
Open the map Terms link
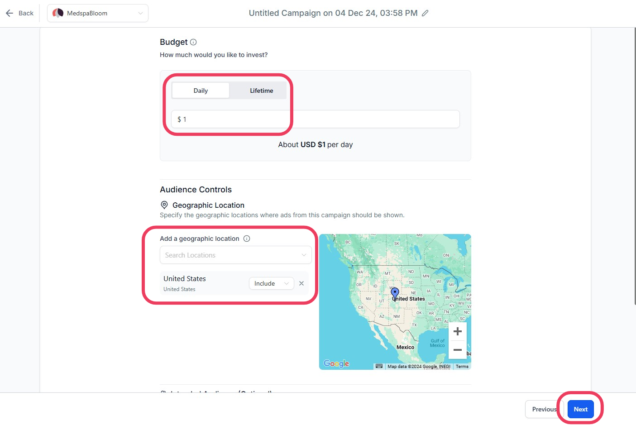click(x=462, y=366)
